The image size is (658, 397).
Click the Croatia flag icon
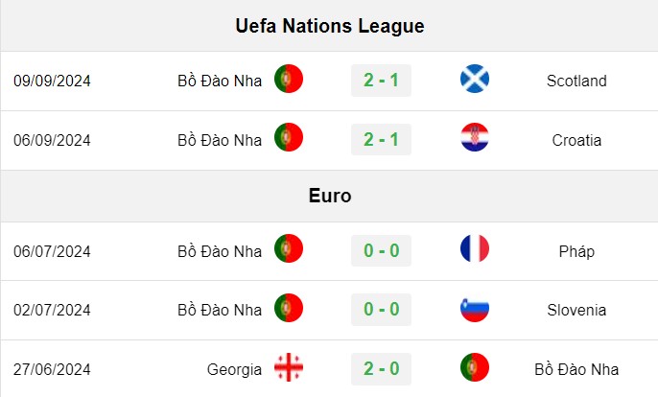click(x=475, y=137)
